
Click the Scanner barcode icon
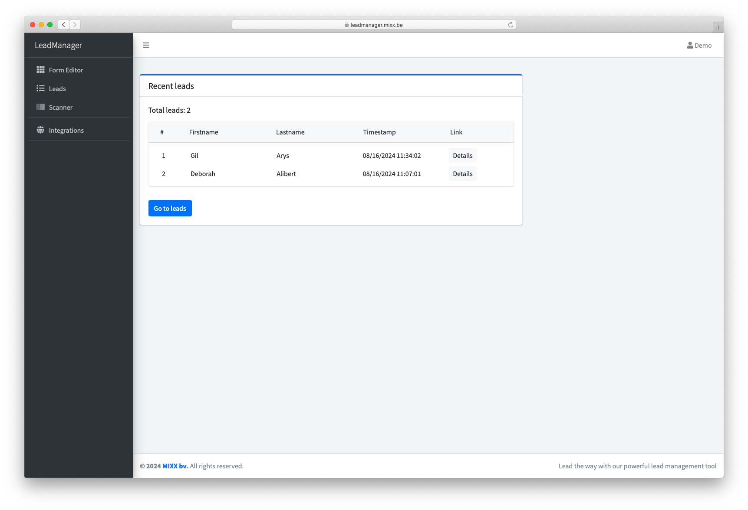40,107
